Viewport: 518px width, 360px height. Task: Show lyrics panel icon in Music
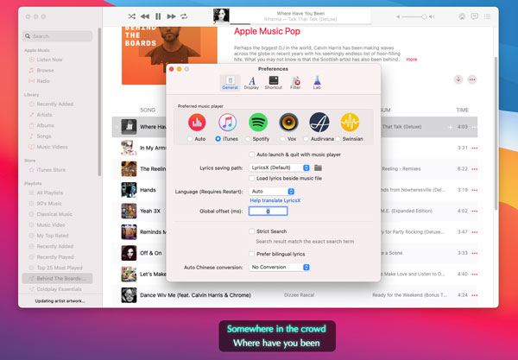point(474,16)
